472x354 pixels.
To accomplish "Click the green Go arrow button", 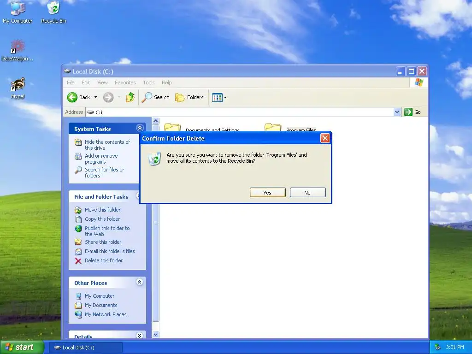I will pyautogui.click(x=408, y=112).
